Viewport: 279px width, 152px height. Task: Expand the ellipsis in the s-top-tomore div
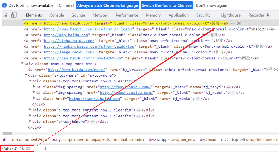pos(92,122)
